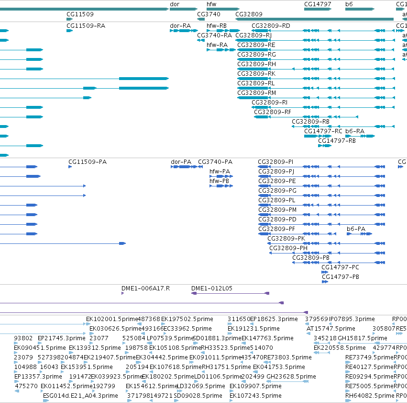Image resolution: width=407 pixels, height=403 pixels.
Task: Select the hfw-RB transcript label
Action: tap(217, 26)
